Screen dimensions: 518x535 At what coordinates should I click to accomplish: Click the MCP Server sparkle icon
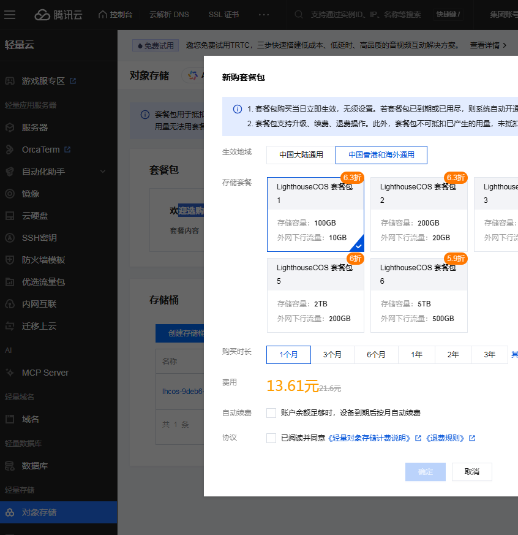pyautogui.click(x=10, y=373)
